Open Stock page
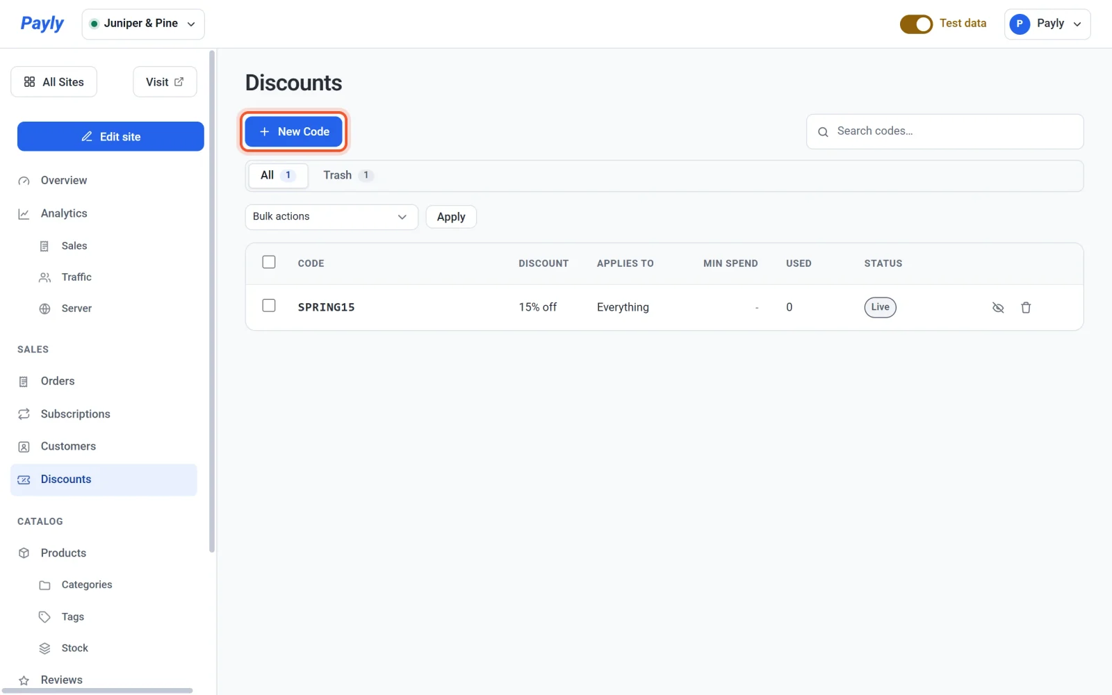The width and height of the screenshot is (1112, 695). click(115, 648)
